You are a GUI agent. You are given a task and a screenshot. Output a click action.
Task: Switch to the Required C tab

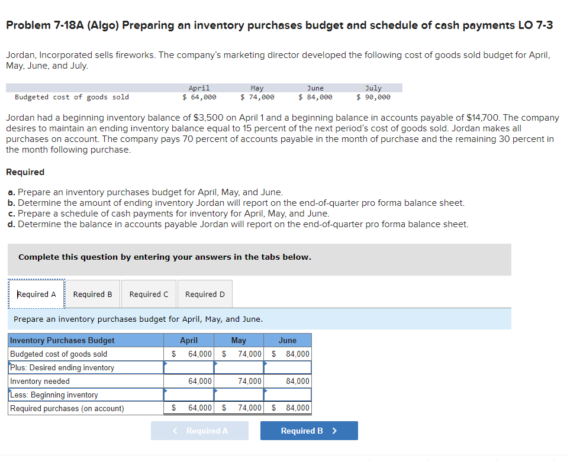tap(148, 293)
